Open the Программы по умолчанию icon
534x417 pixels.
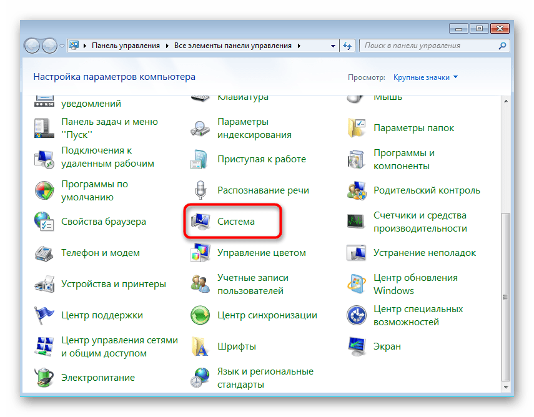tap(44, 190)
